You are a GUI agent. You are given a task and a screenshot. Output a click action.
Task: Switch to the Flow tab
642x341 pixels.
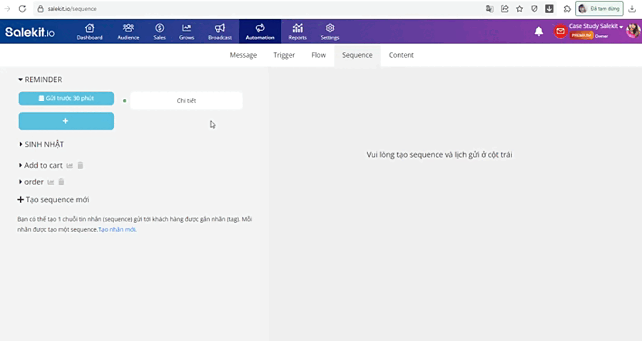(319, 55)
